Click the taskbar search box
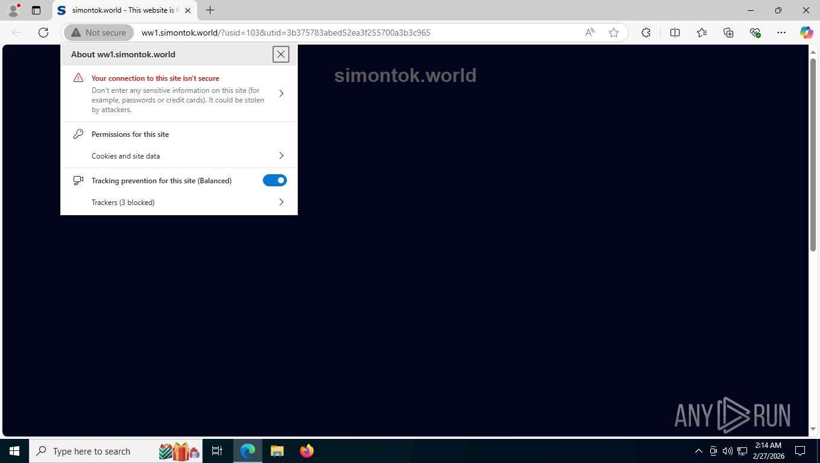Viewport: 820px width, 463px height. pyautogui.click(x=117, y=451)
